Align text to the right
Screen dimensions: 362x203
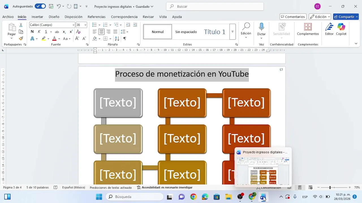tap(108, 32)
